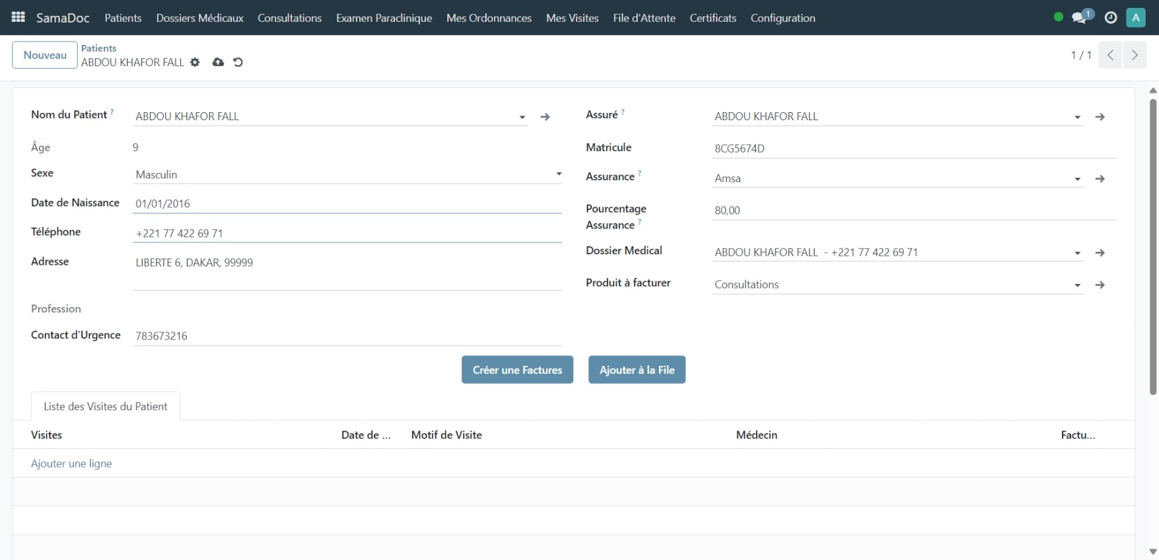Click the gear actions icon beside patient name
Screen dimensions: 1159x560
click(195, 62)
